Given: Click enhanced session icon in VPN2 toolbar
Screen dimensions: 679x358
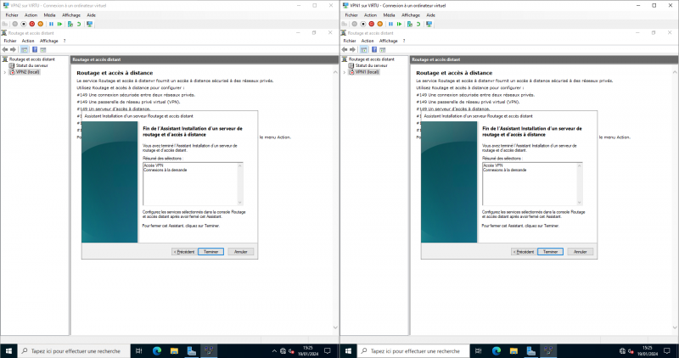Looking at the screenshot, I should tap(89, 25).
